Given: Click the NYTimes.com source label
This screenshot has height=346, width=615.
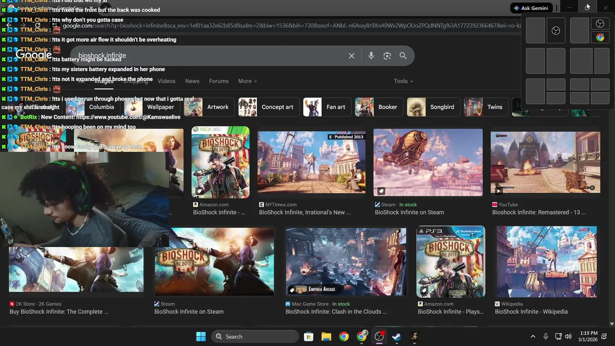Looking at the screenshot, I should point(281,205).
